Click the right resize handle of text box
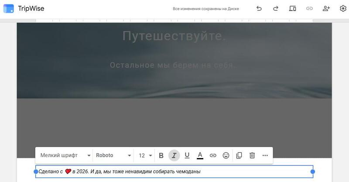This screenshot has width=349, height=182. click(313, 172)
